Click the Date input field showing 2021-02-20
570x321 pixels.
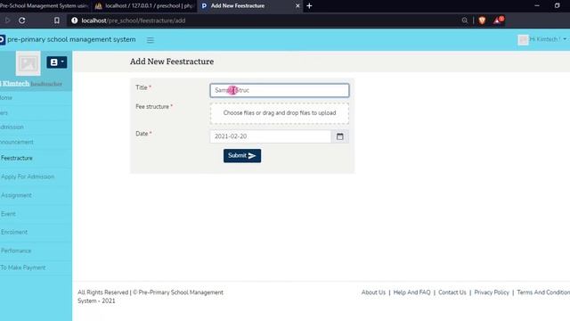[271, 136]
